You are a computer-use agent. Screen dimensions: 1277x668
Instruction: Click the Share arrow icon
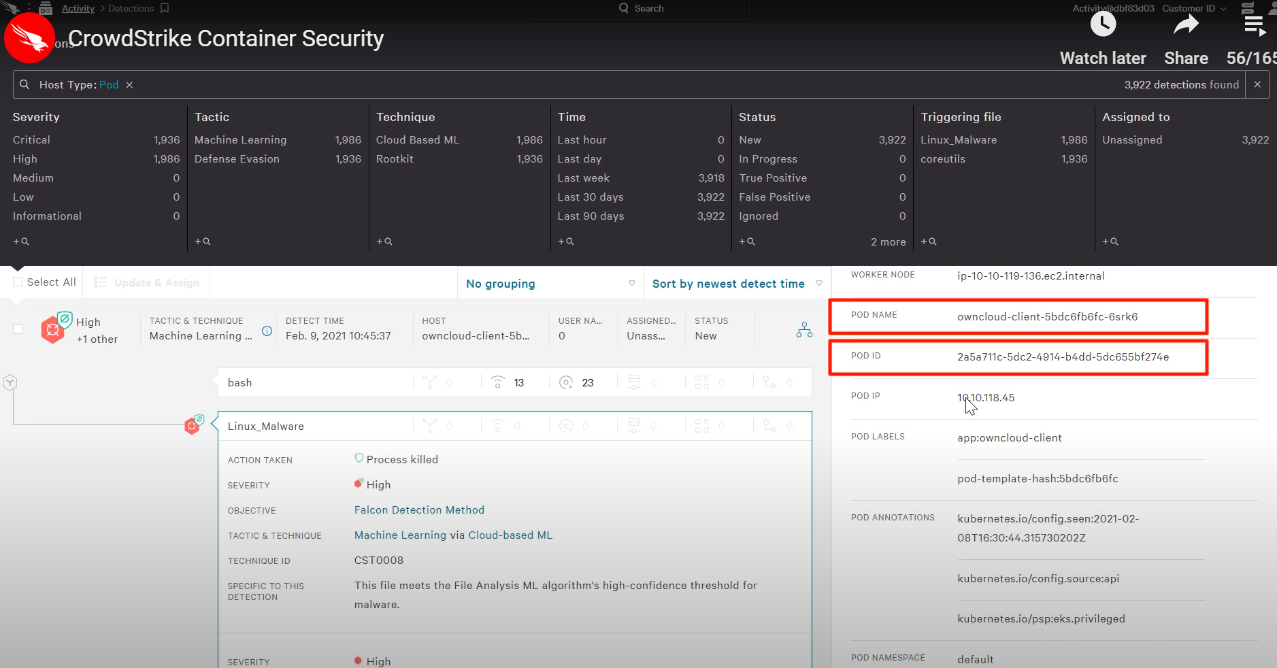(x=1186, y=25)
